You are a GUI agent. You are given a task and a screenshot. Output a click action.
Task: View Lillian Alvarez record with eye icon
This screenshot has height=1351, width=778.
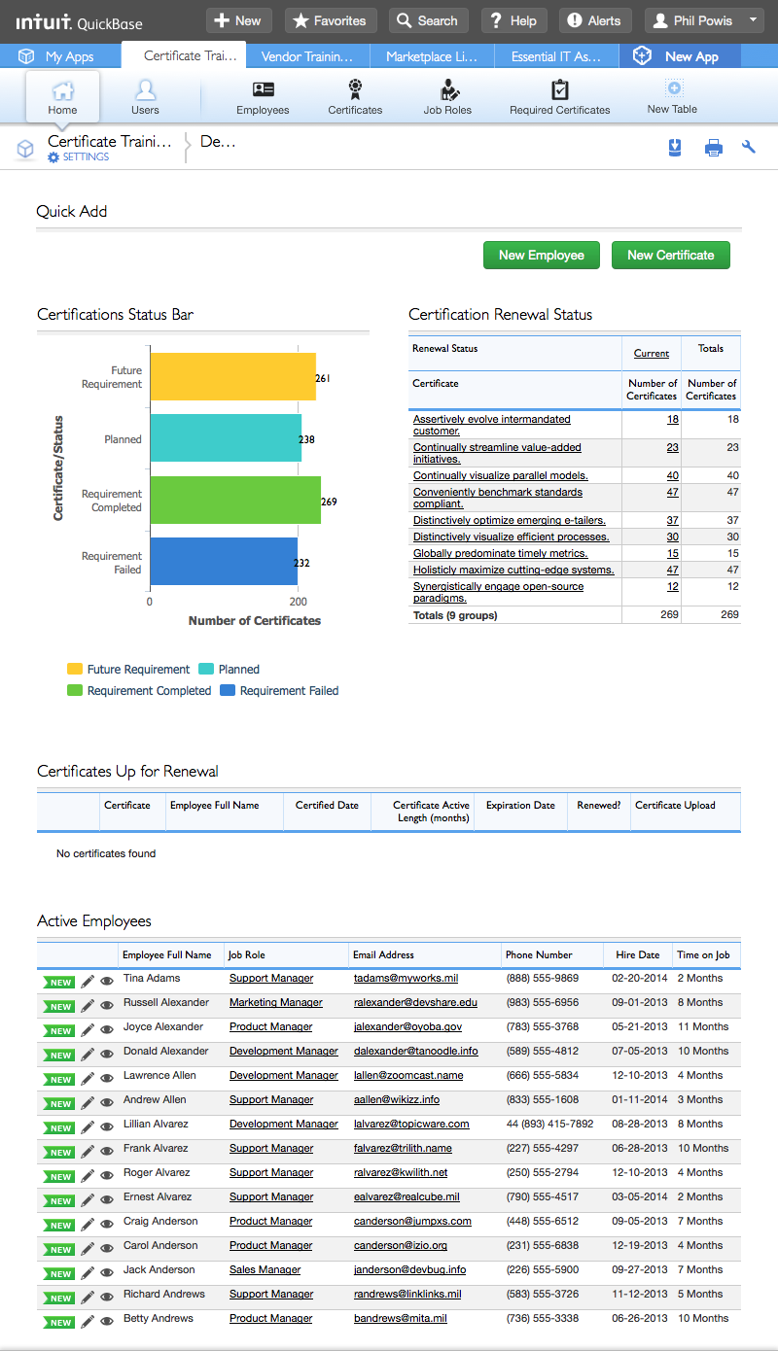tap(107, 1127)
